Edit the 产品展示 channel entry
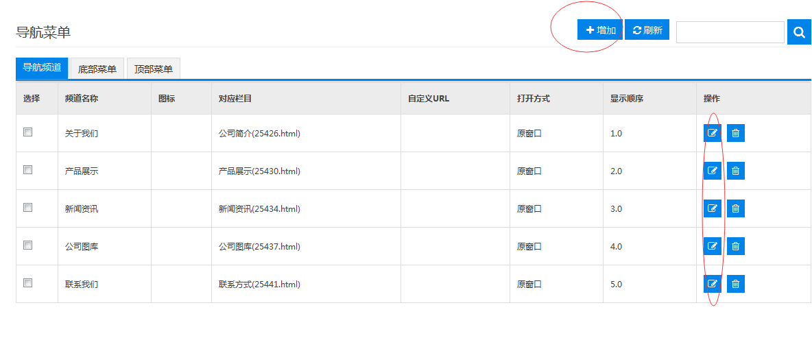 [x=712, y=171]
